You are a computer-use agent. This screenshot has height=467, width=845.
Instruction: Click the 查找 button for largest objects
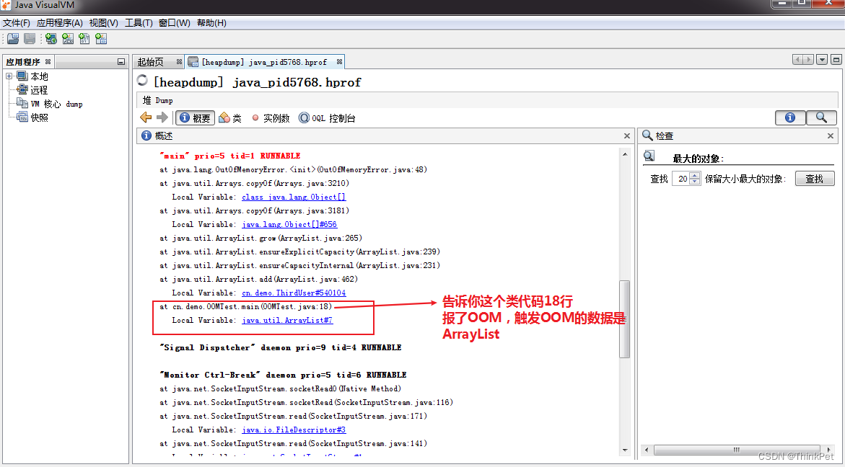814,179
